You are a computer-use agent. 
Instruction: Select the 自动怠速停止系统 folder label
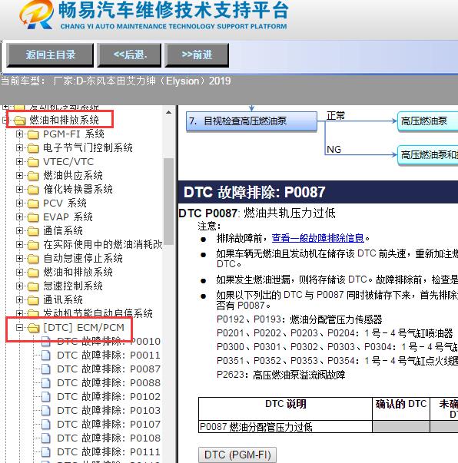tap(83, 258)
